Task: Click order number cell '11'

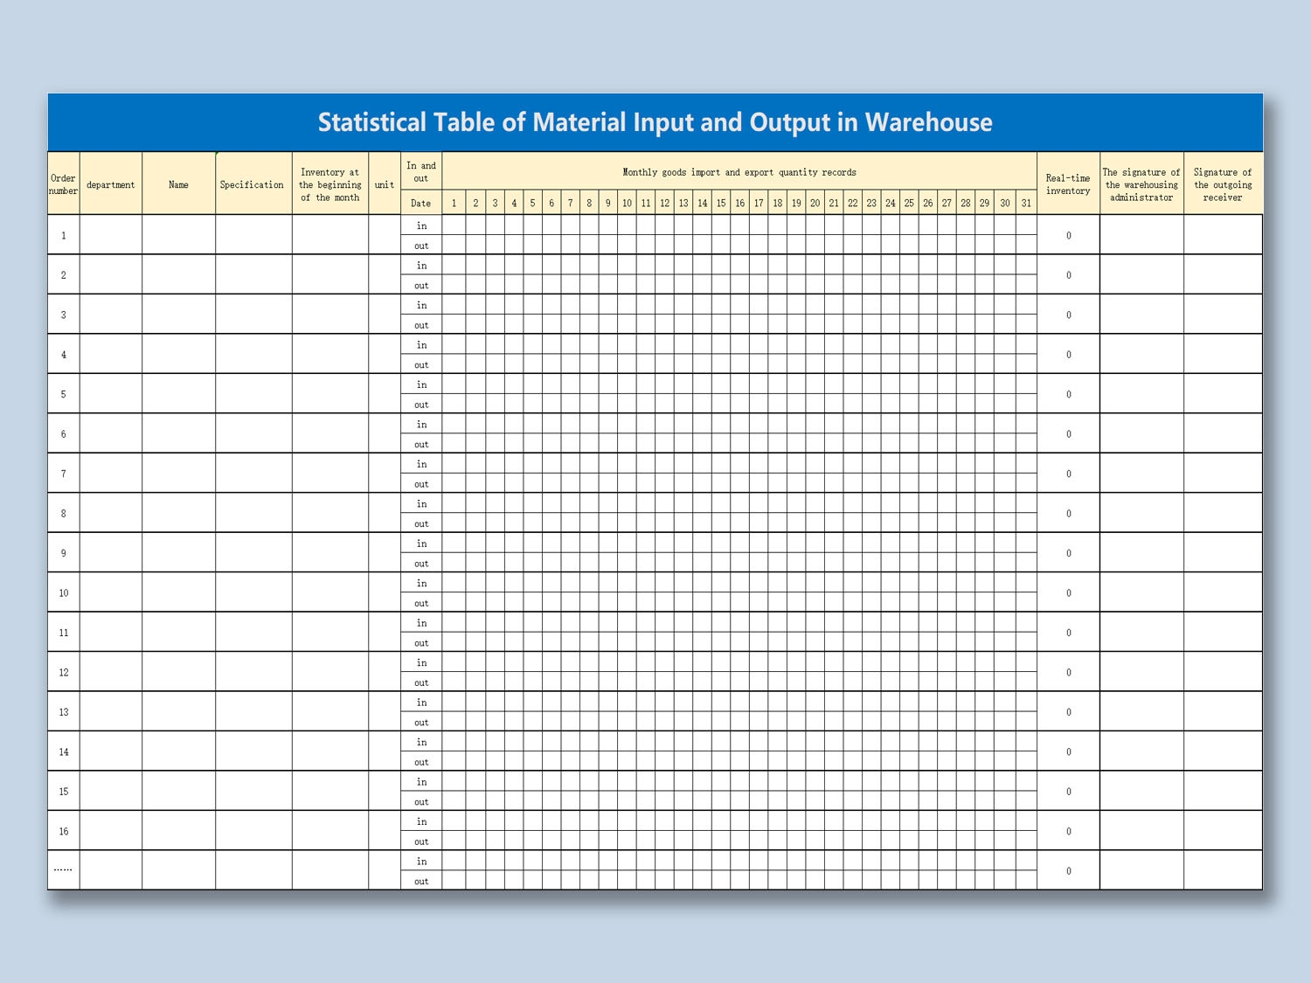Action: (64, 633)
